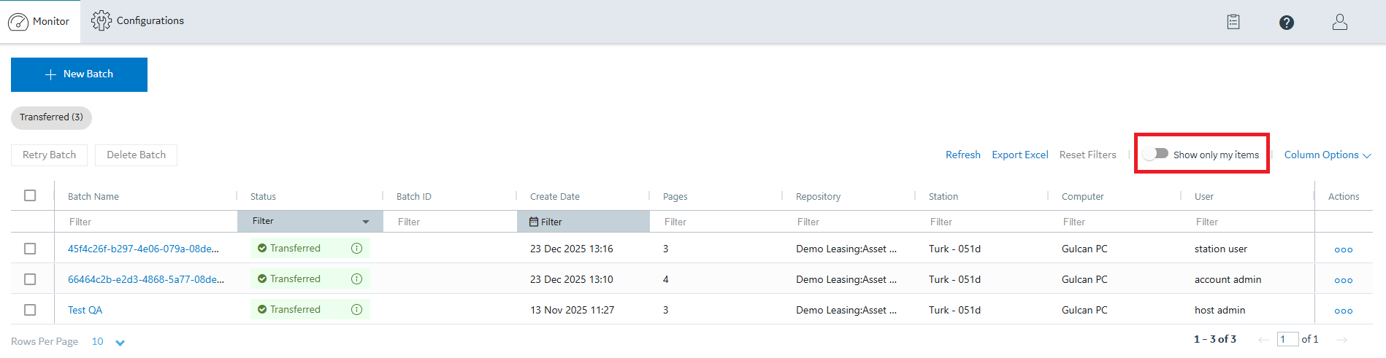The image size is (1386, 358).
Task: Toggle Show only my items switch
Action: (x=1156, y=154)
